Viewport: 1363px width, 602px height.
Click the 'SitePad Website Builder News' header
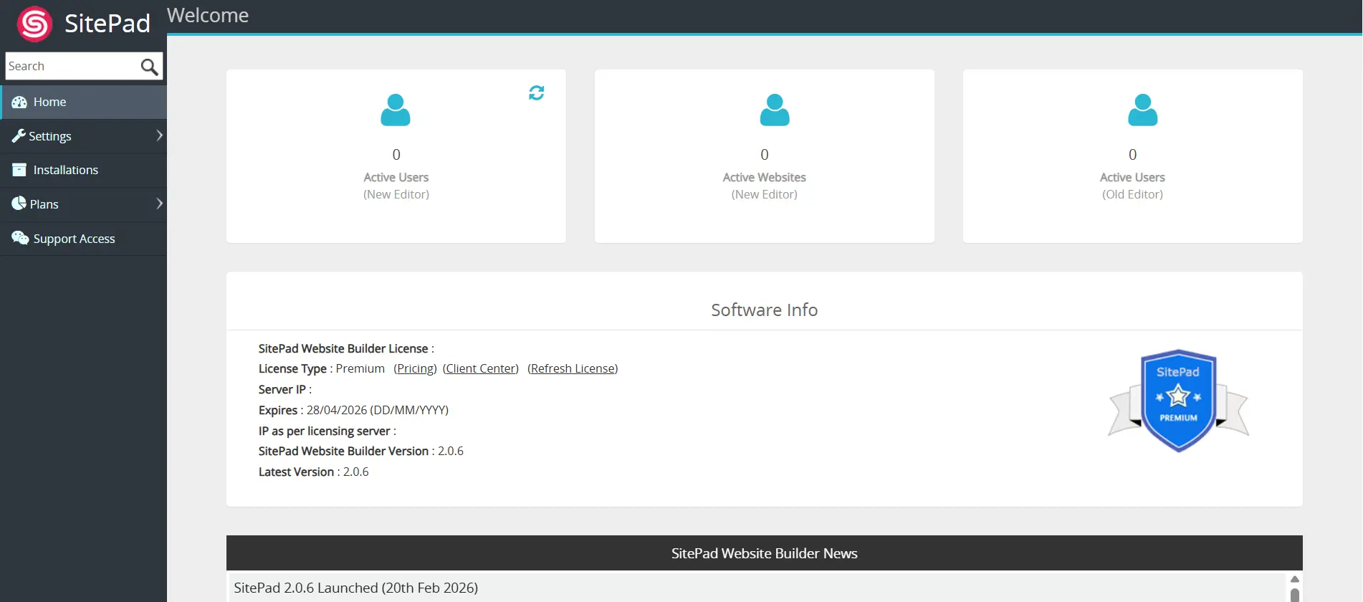pos(764,553)
